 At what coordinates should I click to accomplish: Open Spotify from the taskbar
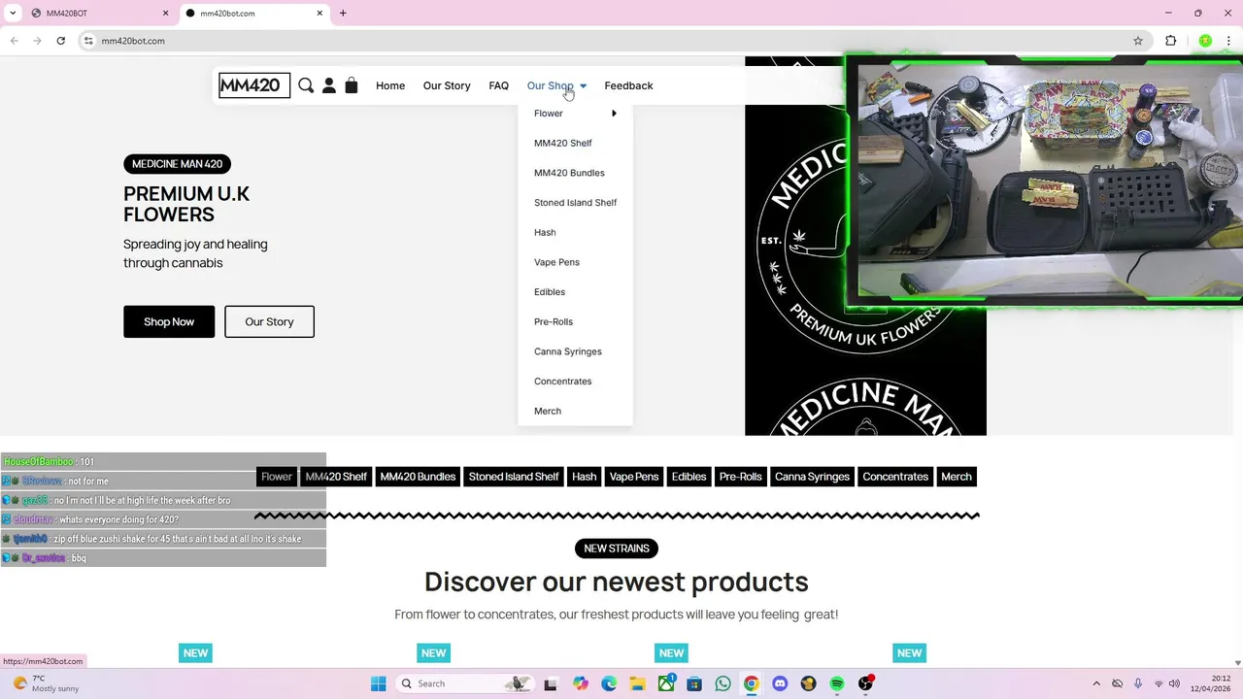(x=837, y=683)
